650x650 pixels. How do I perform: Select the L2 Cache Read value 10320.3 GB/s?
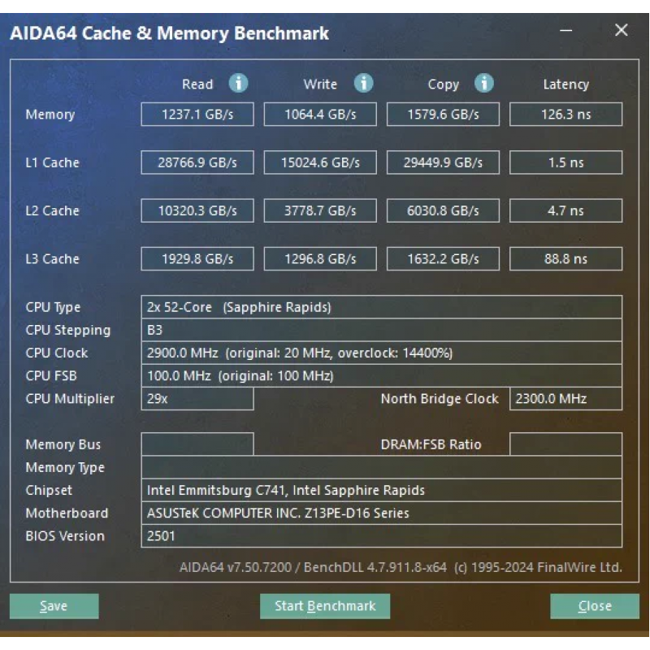[x=197, y=210]
